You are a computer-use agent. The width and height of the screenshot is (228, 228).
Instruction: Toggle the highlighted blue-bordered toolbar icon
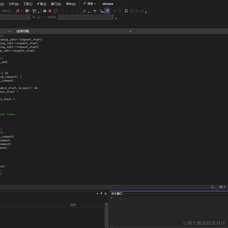click(x=107, y=11)
